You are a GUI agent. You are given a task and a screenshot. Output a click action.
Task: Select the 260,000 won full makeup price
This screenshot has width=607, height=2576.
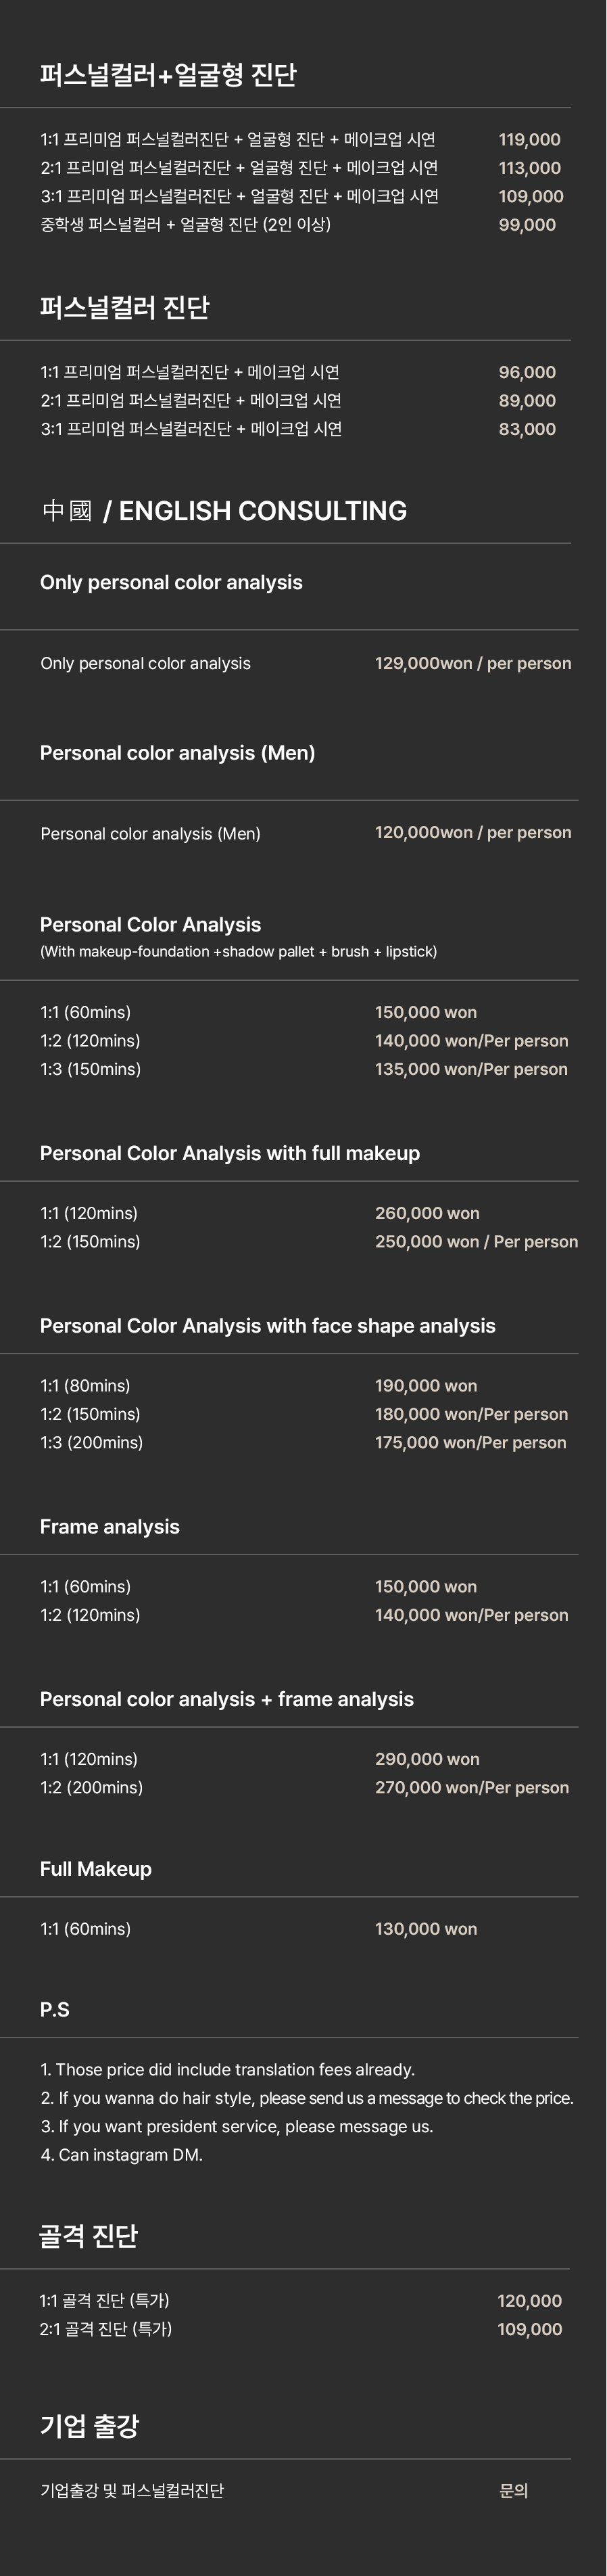(x=427, y=1213)
